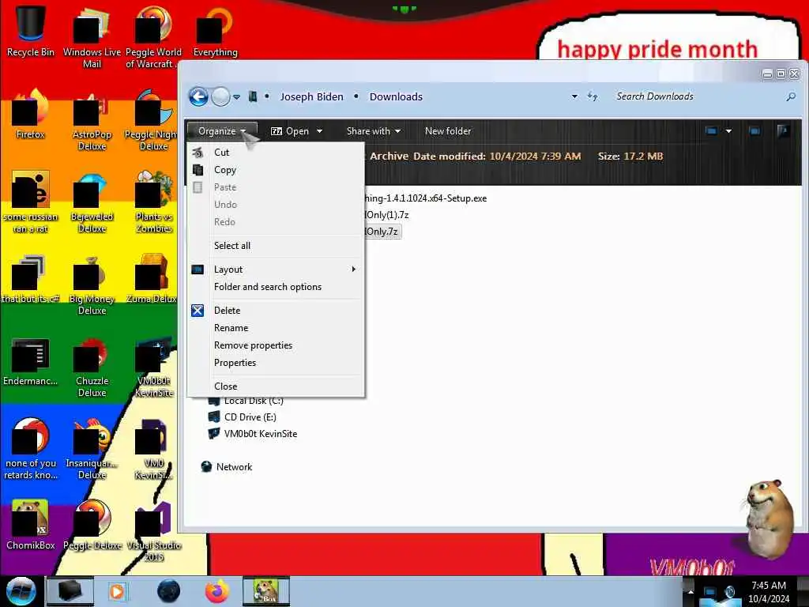Viewport: 809px width, 607px height.
Task: Open Bejeweled Deluxe desktop icon
Action: (x=92, y=203)
